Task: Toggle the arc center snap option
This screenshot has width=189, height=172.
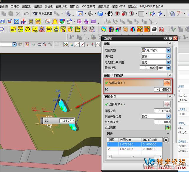Action: point(98,44)
